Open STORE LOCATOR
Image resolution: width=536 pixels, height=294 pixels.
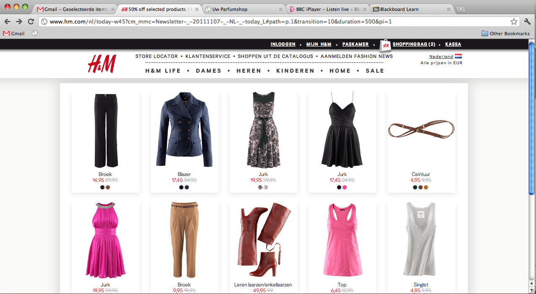157,56
